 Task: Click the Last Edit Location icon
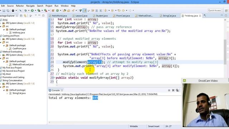(x=119, y=10)
